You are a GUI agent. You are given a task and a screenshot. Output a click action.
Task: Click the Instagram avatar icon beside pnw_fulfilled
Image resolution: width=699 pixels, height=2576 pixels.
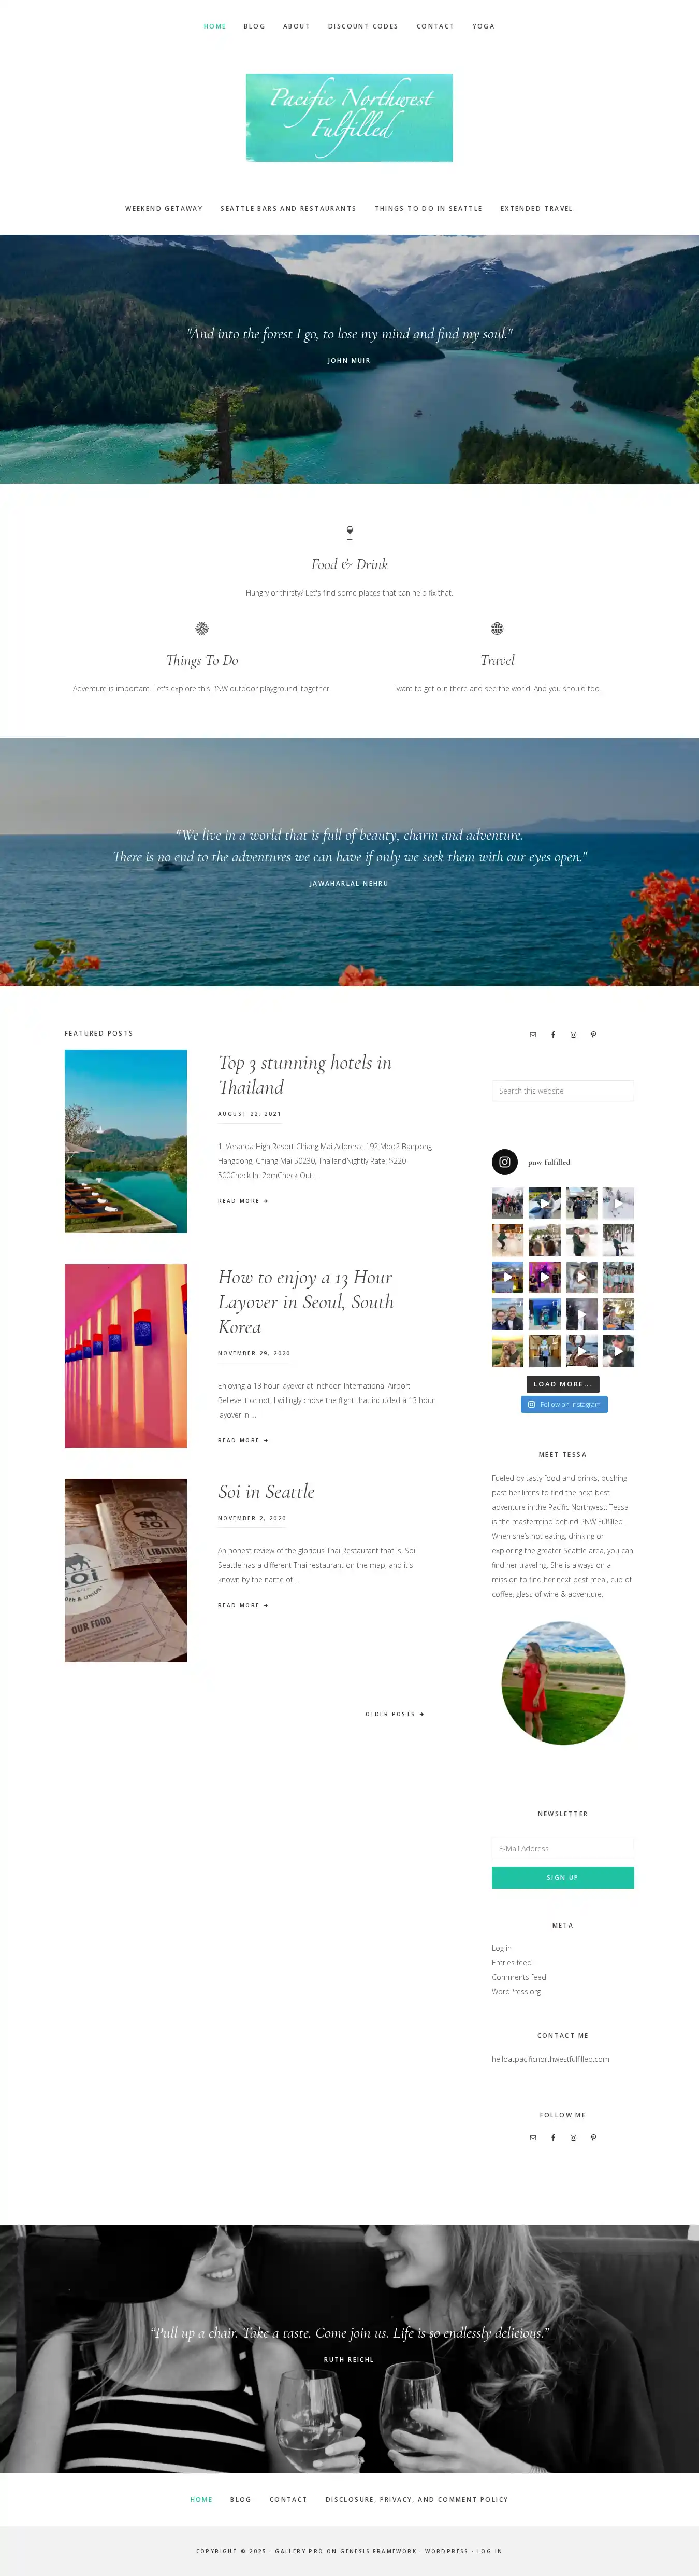[x=505, y=1162]
